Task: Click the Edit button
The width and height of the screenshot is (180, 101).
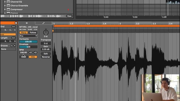Action: pyautogui.click(x=46, y=54)
